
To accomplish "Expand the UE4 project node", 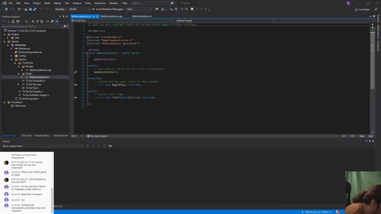I will (8, 38).
